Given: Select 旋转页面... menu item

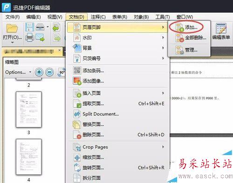Looking at the screenshot, I should 117,168.
